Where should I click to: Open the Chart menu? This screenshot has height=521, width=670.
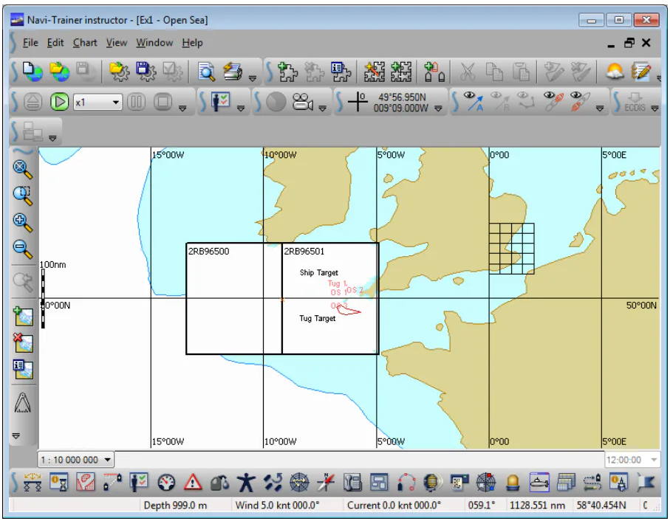[85, 43]
